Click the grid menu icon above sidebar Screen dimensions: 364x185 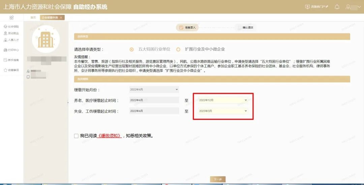(11, 18)
